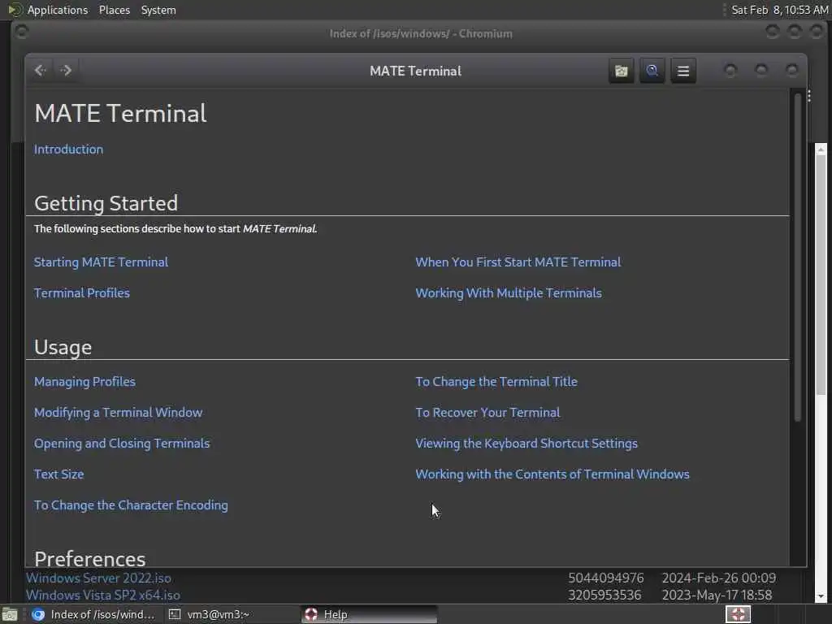The image size is (832, 624).
Task: Open the Introduction link
Action: tap(68, 149)
